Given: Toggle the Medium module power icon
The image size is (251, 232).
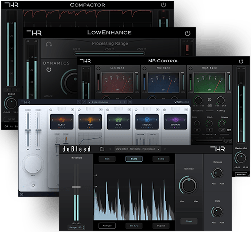Looking at the screenshot, I should [x=136, y=110].
